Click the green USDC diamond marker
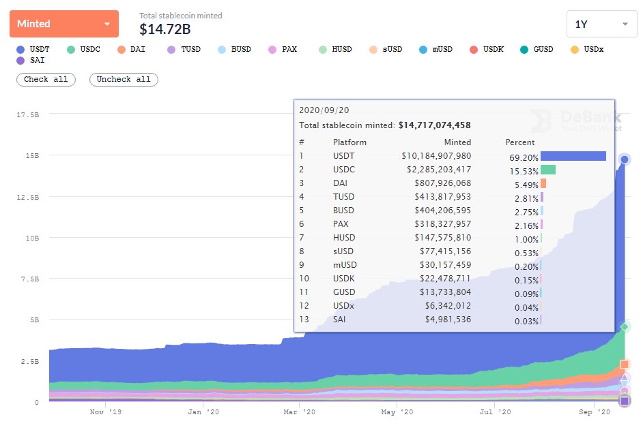 (x=625, y=327)
